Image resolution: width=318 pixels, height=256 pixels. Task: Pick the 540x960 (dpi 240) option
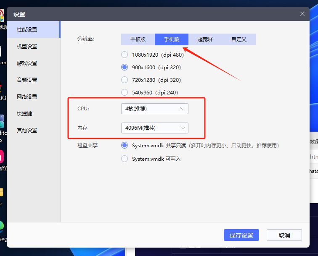pos(125,92)
